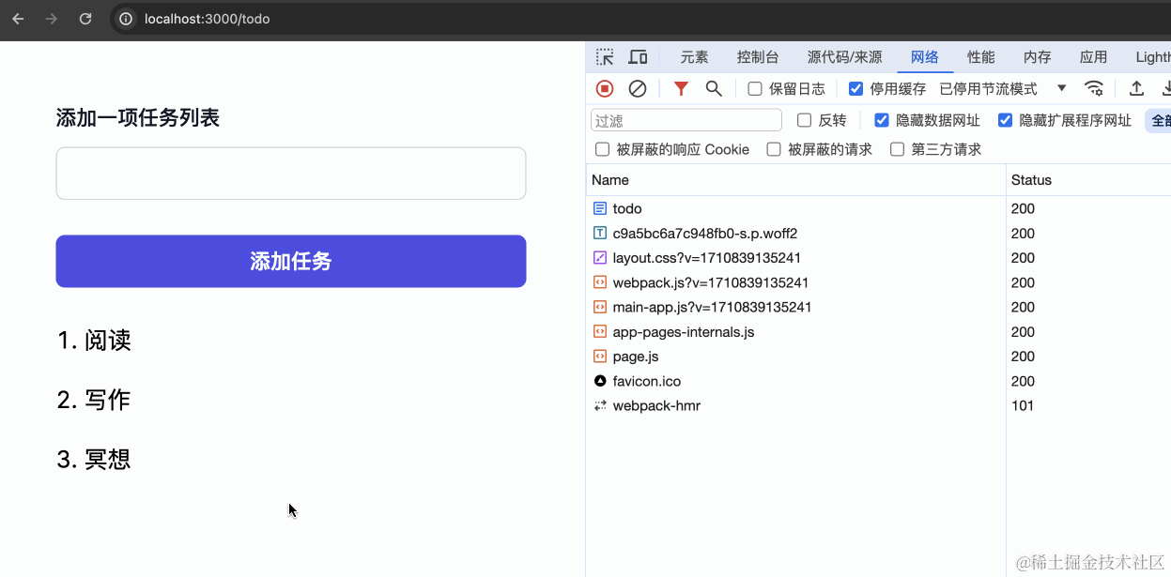Open the 应用 tab
Screen dimensions: 1171x577
point(1094,57)
